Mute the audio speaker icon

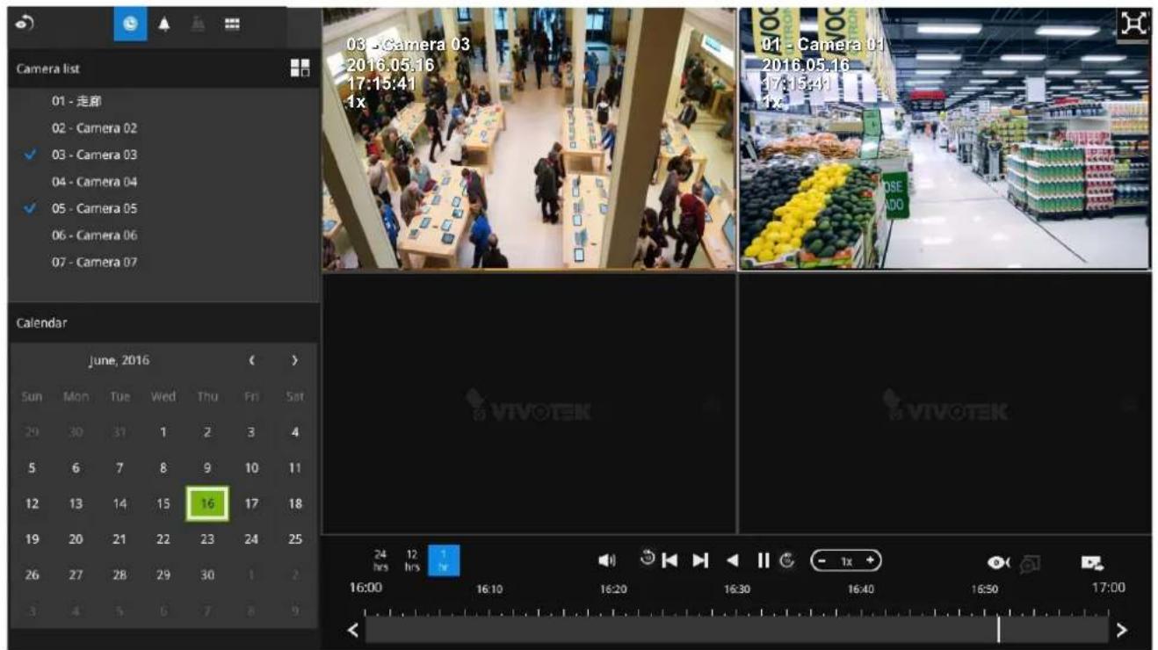coord(606,560)
